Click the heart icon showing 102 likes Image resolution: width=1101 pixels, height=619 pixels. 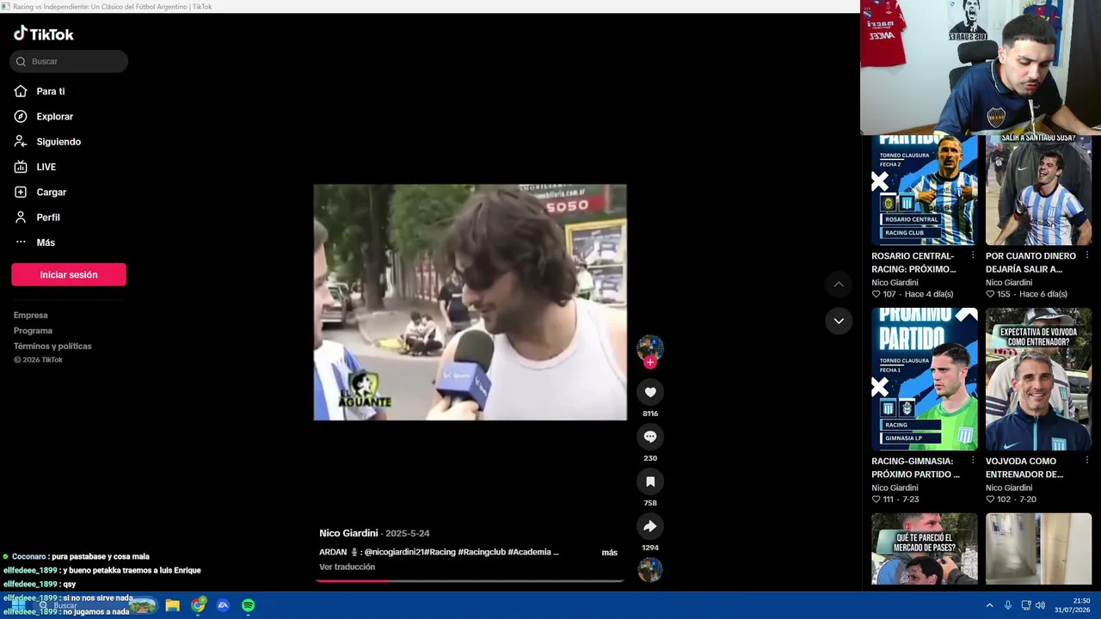tap(991, 499)
